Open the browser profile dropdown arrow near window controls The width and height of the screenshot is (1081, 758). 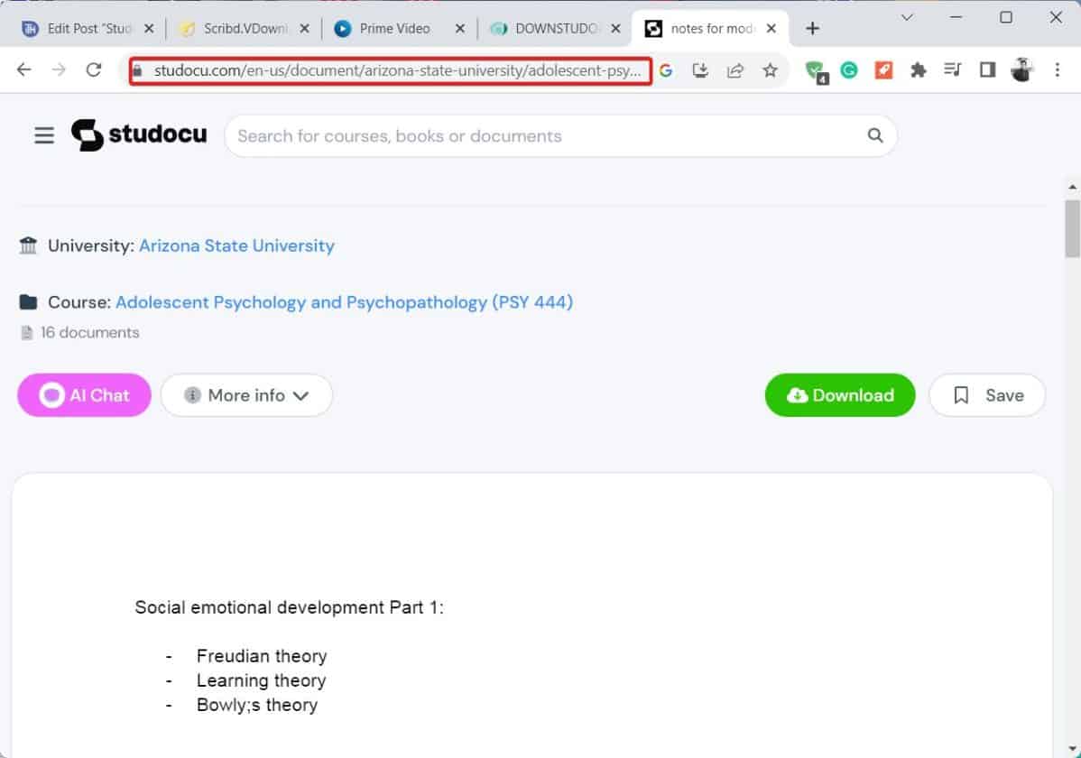tap(906, 17)
